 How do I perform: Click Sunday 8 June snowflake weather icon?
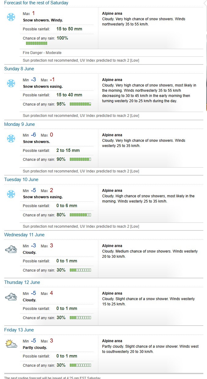pyautogui.click(x=11, y=83)
